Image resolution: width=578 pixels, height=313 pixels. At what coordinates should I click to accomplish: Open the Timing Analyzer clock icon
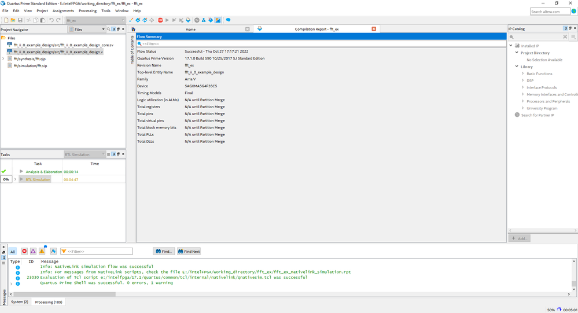197,20
